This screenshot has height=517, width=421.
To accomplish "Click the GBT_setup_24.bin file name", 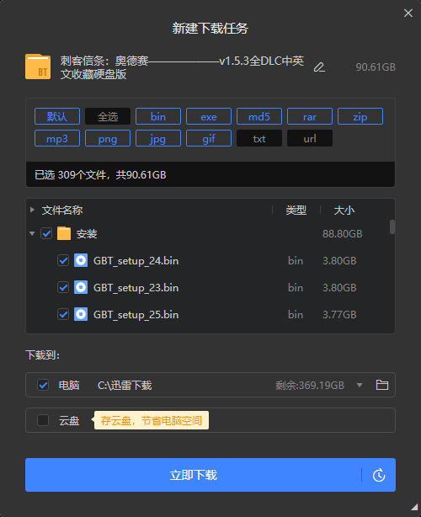I will pyautogui.click(x=136, y=261).
